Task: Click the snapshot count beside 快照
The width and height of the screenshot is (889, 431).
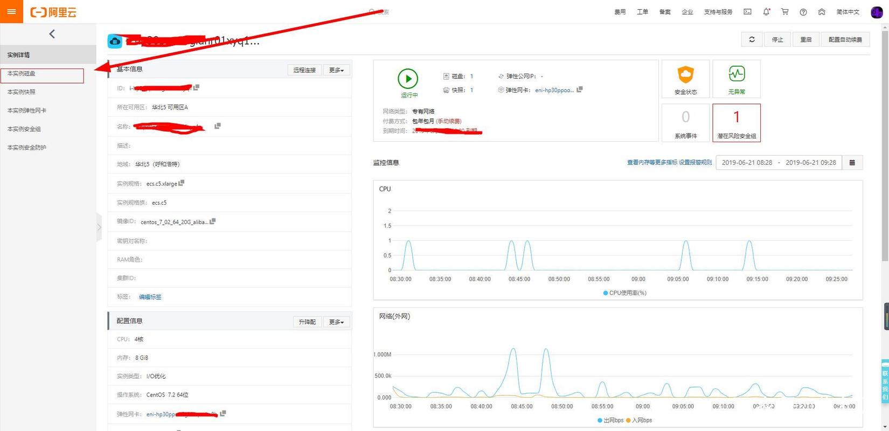Action: [471, 90]
